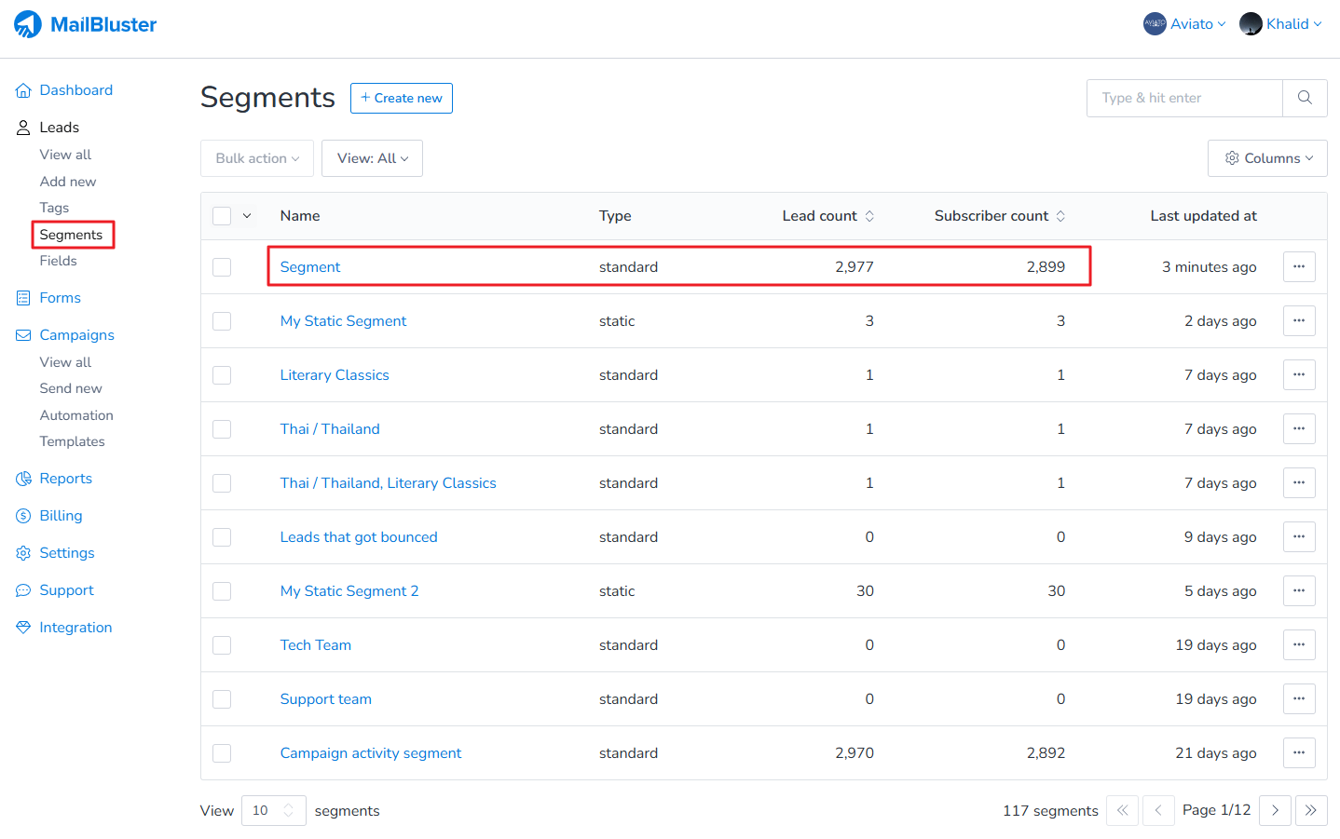Image resolution: width=1340 pixels, height=839 pixels.
Task: Go to the next page arrow
Action: point(1274,810)
